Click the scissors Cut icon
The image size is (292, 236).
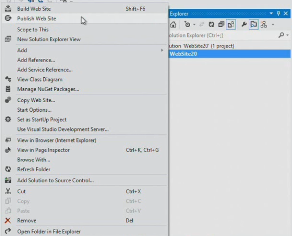coord(8,191)
